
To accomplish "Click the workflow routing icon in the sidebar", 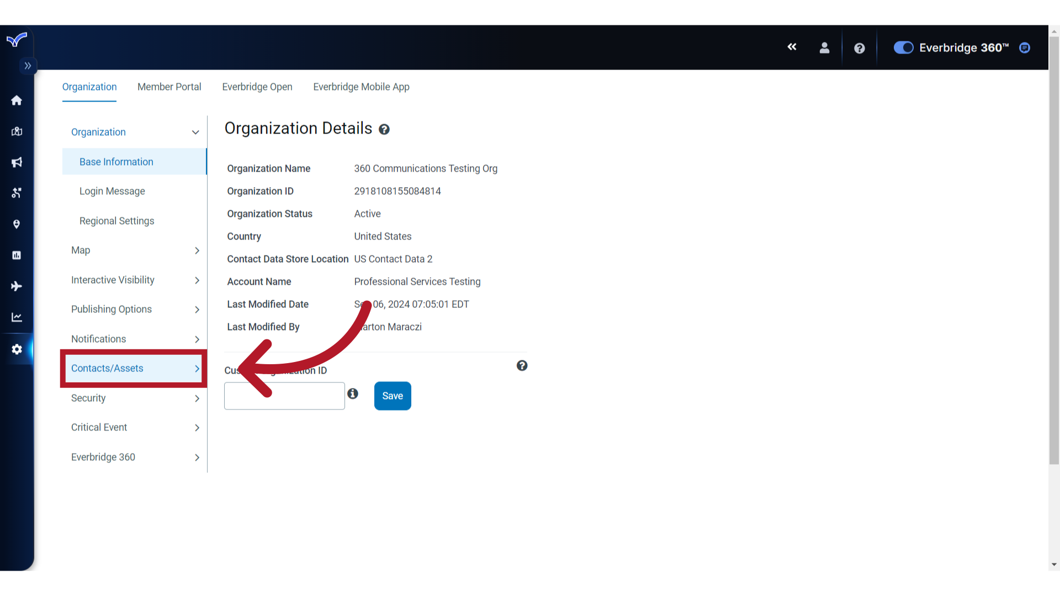I will 17,193.
